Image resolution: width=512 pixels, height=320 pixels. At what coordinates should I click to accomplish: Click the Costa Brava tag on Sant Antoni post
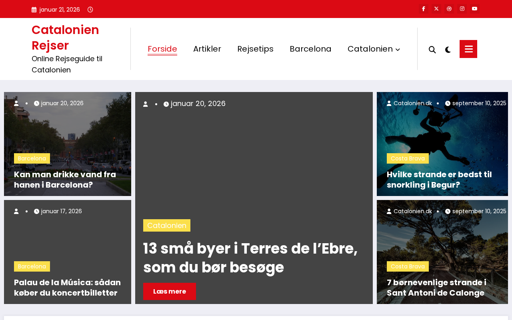point(408,266)
